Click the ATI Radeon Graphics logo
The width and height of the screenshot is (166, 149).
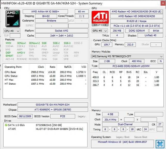point(100,19)
